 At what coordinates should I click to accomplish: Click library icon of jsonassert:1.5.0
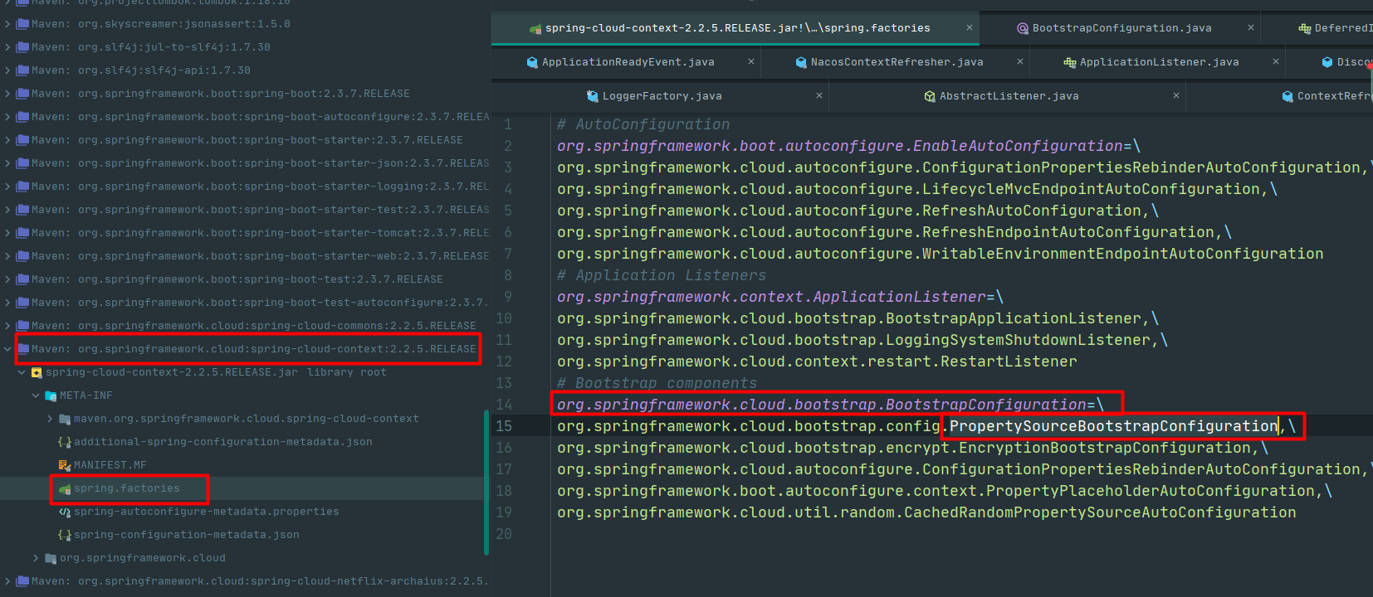(23, 24)
